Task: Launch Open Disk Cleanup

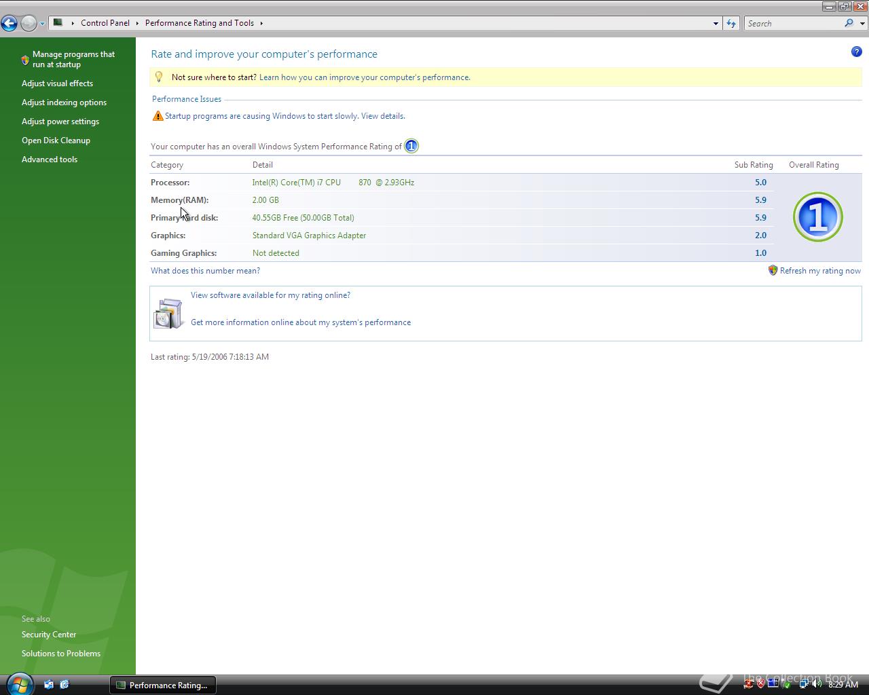Action: (56, 140)
